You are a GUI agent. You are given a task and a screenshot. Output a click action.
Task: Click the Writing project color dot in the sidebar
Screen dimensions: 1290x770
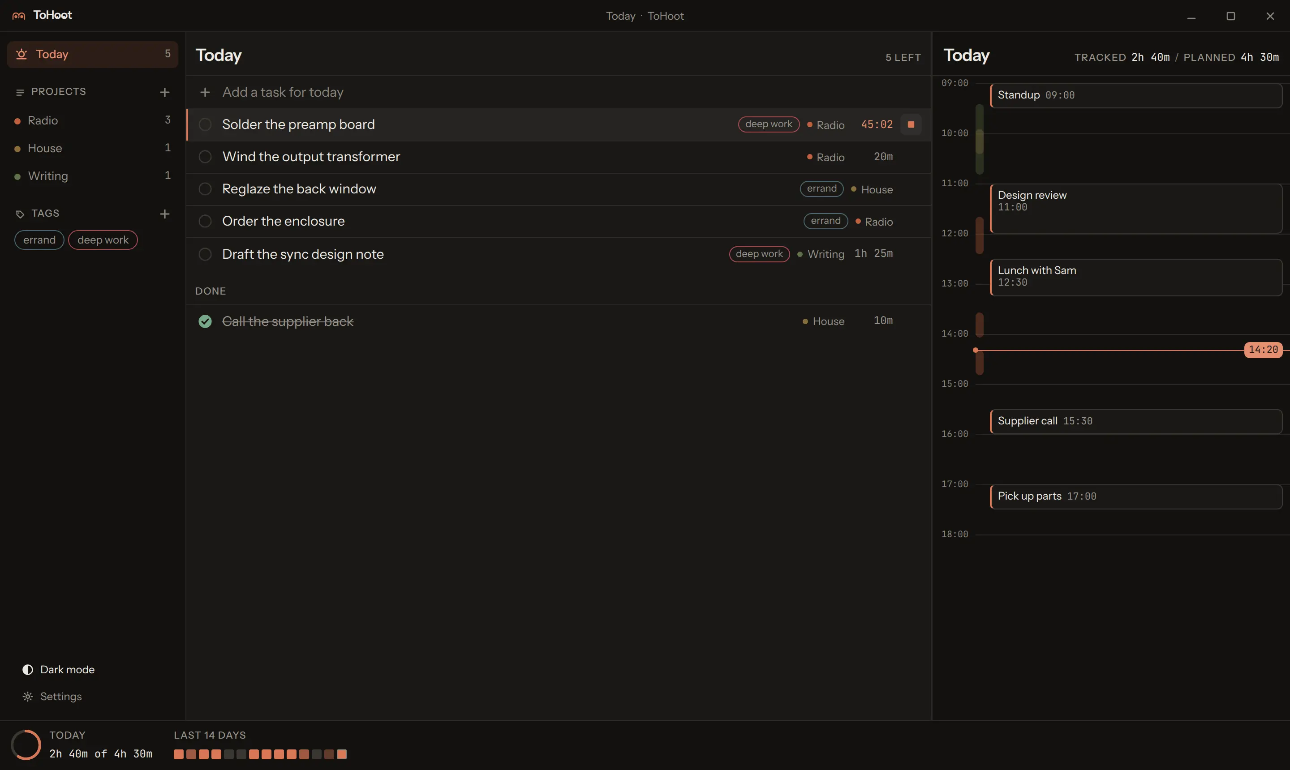coord(17,177)
